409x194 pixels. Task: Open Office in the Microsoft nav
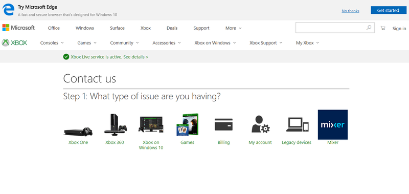(x=54, y=28)
